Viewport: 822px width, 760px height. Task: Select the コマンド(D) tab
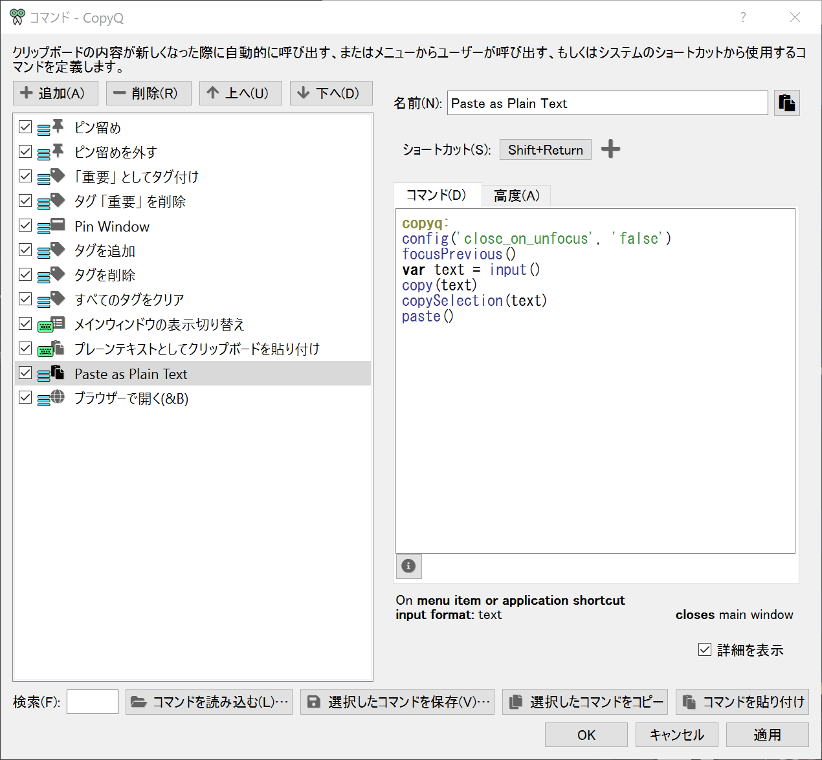[437, 195]
